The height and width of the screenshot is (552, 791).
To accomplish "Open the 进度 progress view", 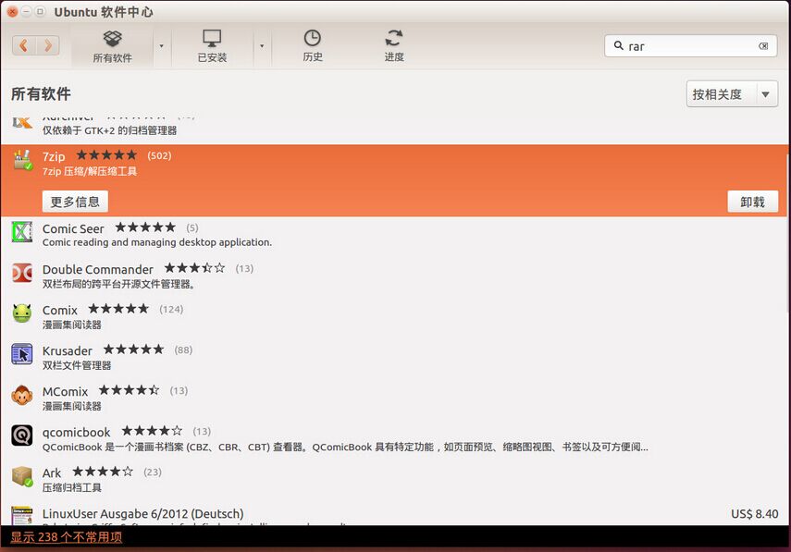I will click(394, 46).
